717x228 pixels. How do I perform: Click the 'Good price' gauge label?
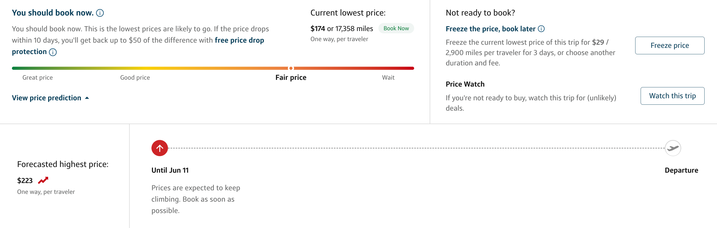click(135, 78)
